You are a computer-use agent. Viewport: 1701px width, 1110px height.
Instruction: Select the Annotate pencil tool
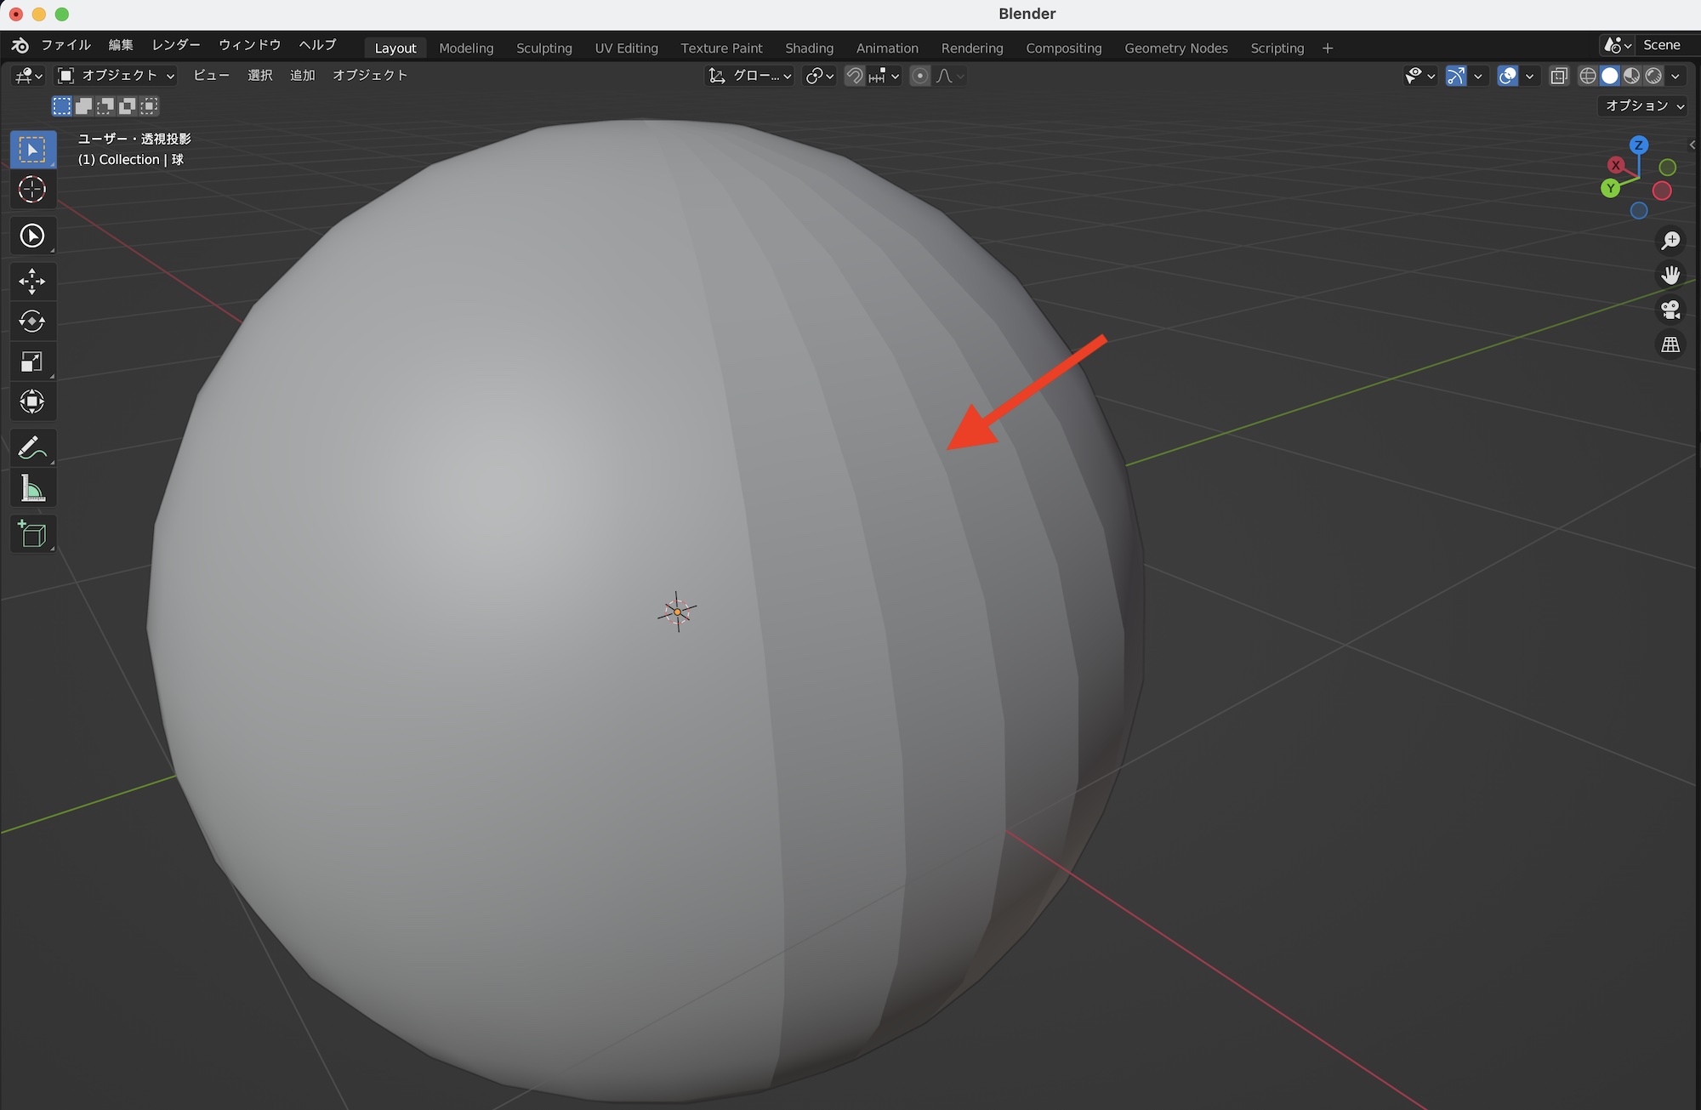[32, 448]
